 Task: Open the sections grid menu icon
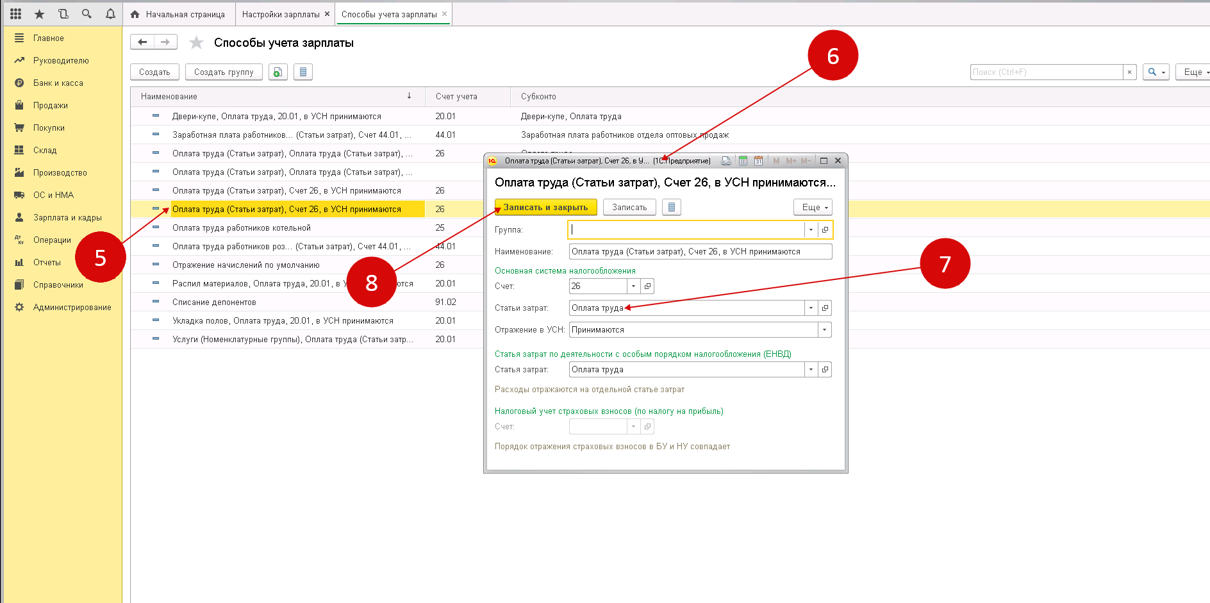point(16,13)
